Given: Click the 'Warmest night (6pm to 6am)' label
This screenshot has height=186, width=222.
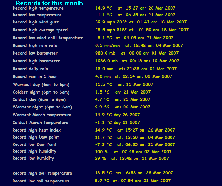Looking at the screenshot, I should pyautogui.click(x=42, y=107).
